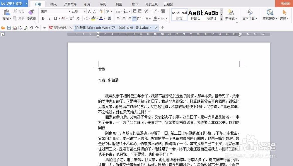Apply the 正文 (Normal) style

coord(179,15)
